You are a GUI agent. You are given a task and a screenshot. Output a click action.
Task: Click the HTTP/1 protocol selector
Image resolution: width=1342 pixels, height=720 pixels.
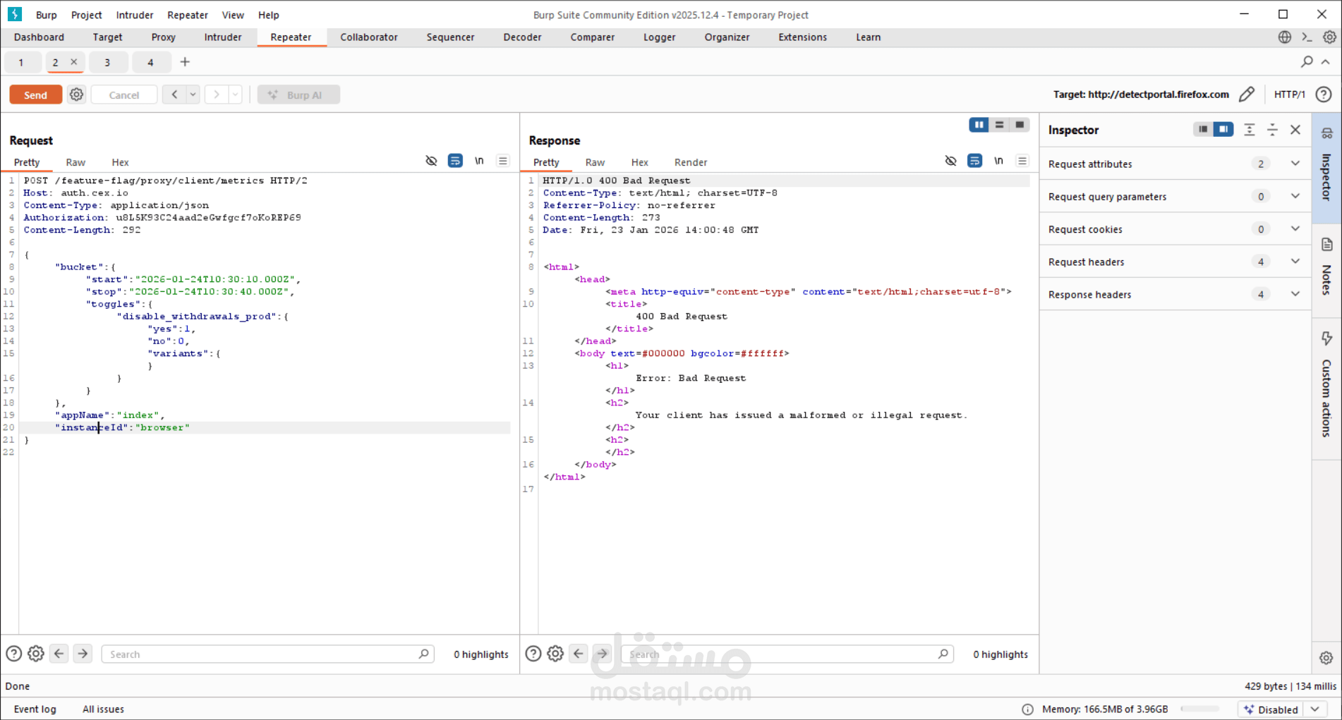point(1290,94)
